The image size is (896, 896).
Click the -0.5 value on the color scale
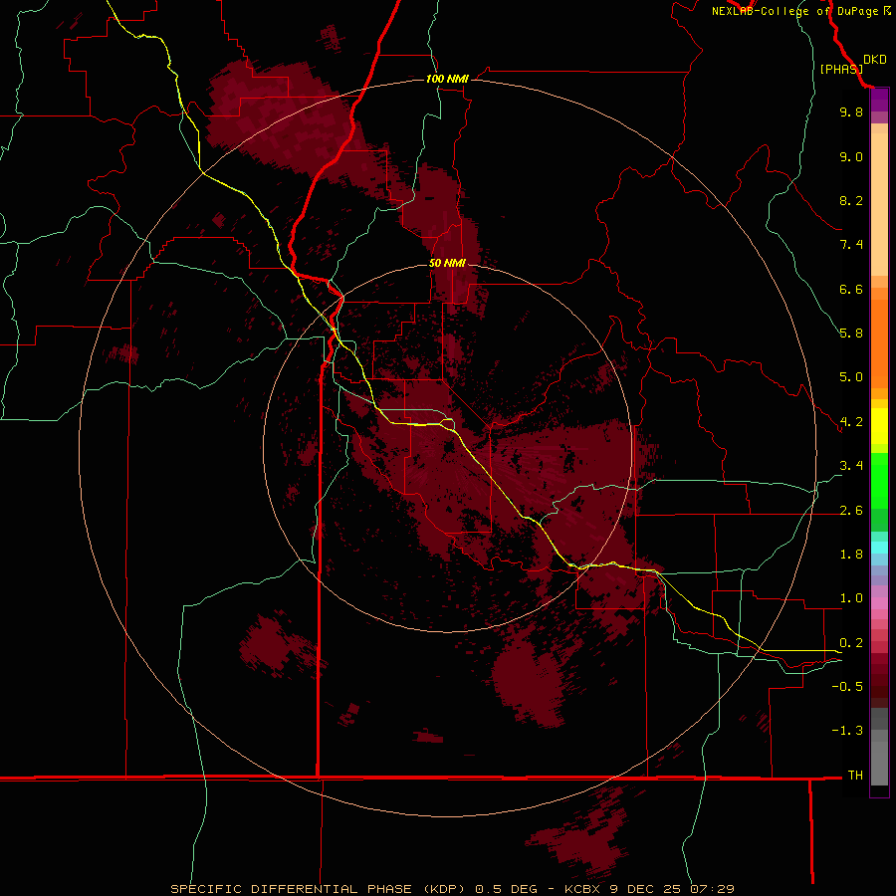pyautogui.click(x=847, y=687)
